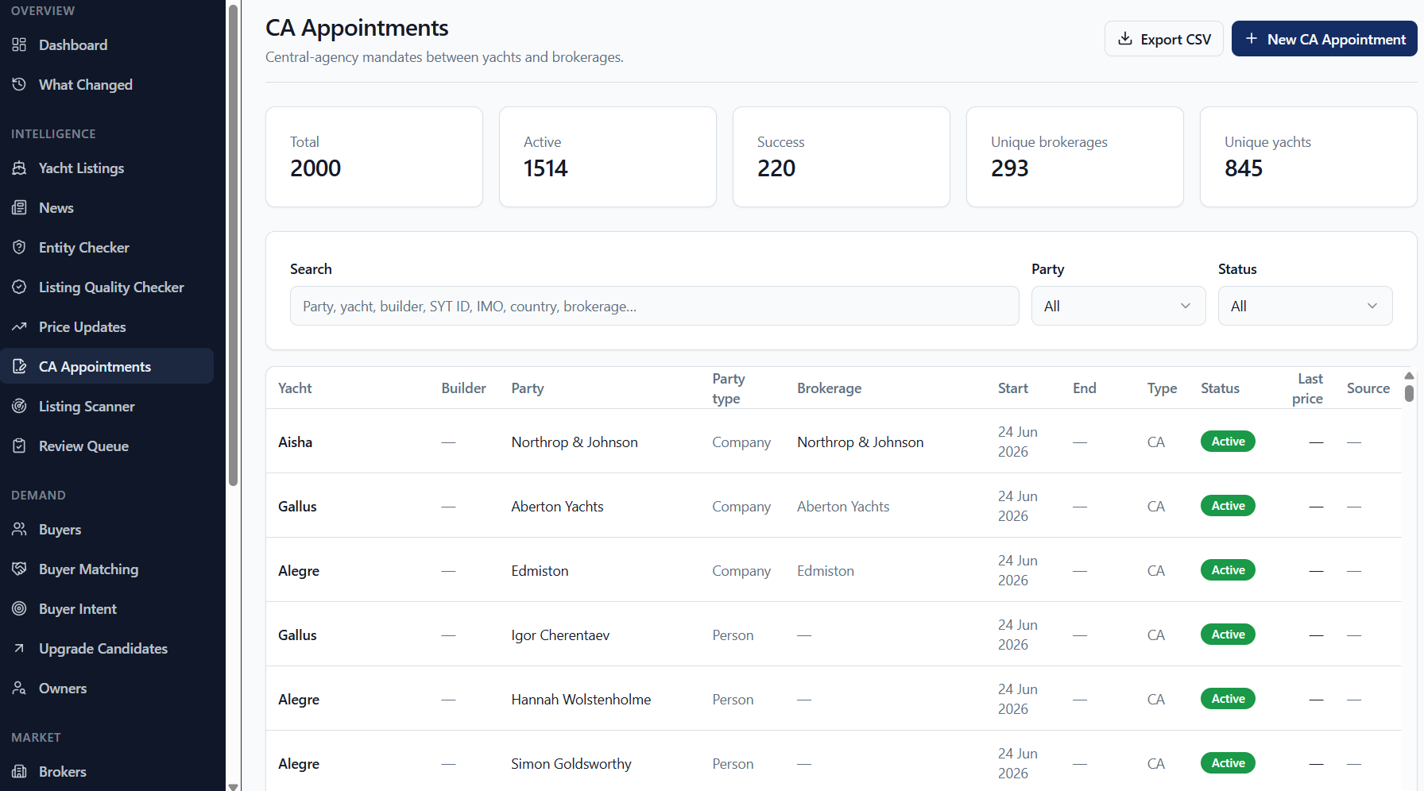1424x791 pixels.
Task: Click party name Simon Goldsworthy
Action: click(571, 764)
